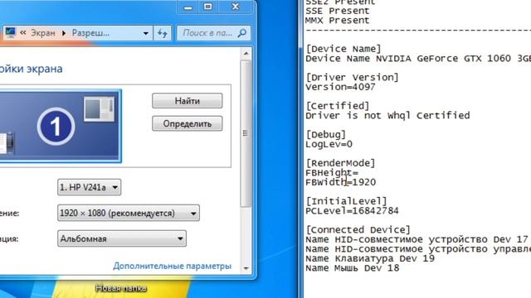Click the Определить button
This screenshot has height=298, width=531.
click(x=187, y=123)
